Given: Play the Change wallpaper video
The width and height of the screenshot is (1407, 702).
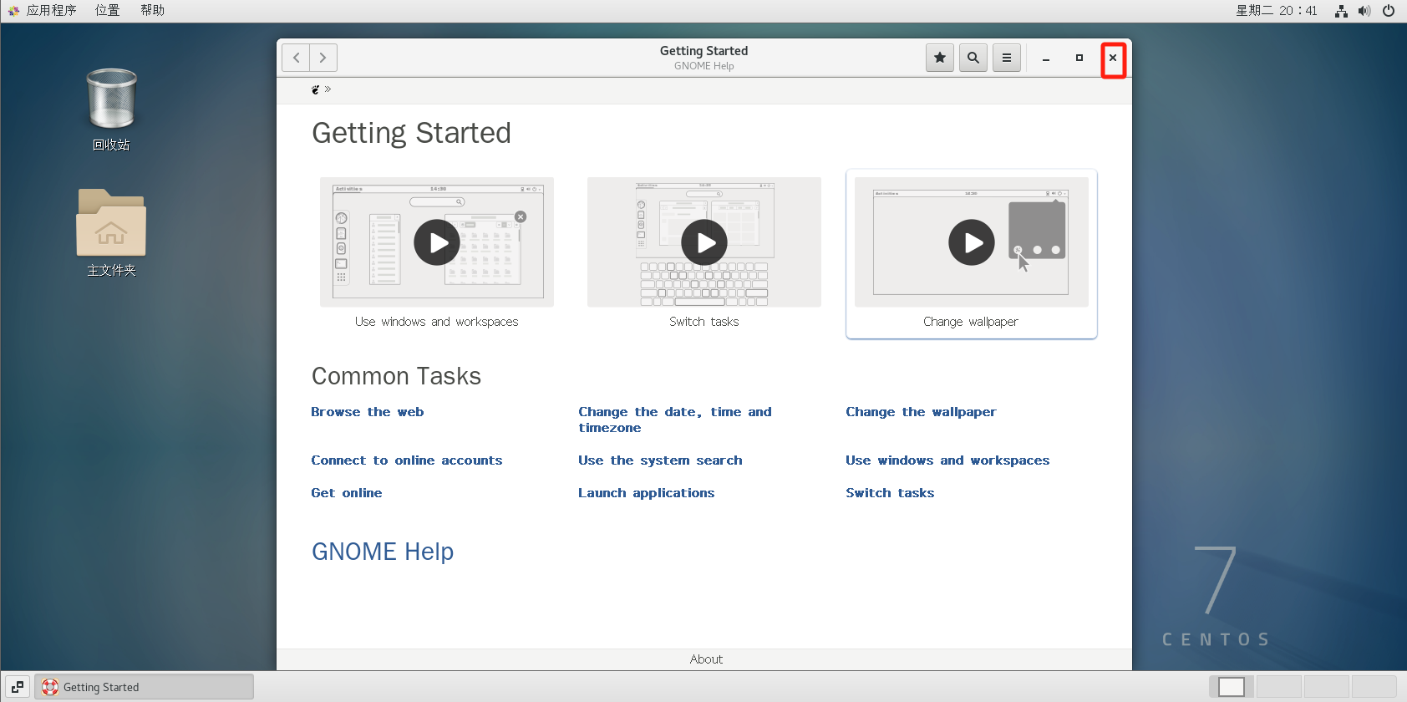Looking at the screenshot, I should click(972, 242).
